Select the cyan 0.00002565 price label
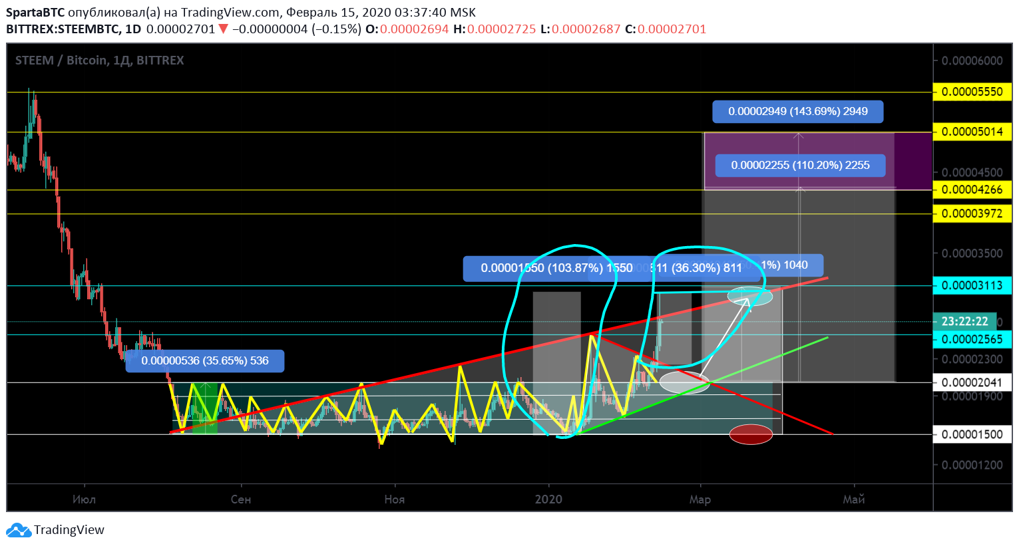The image size is (1019, 548). (x=972, y=339)
